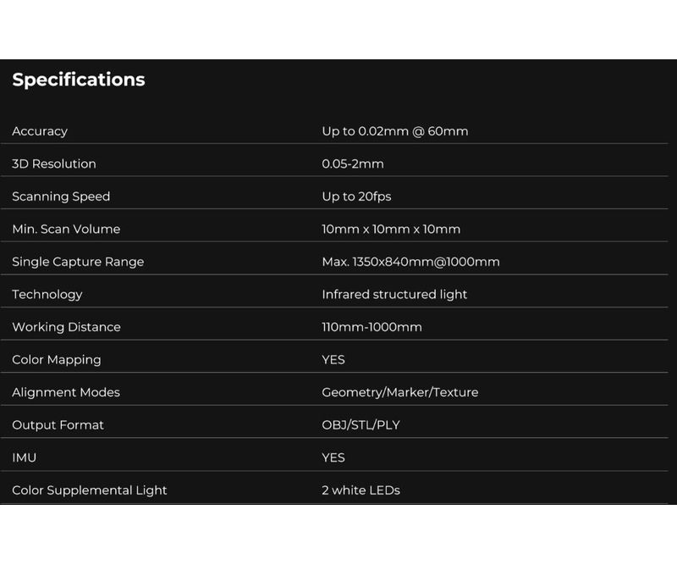The height and width of the screenshot is (565, 677).
Task: Click the OBJ/STL/PLY output format value
Action: coord(361,425)
